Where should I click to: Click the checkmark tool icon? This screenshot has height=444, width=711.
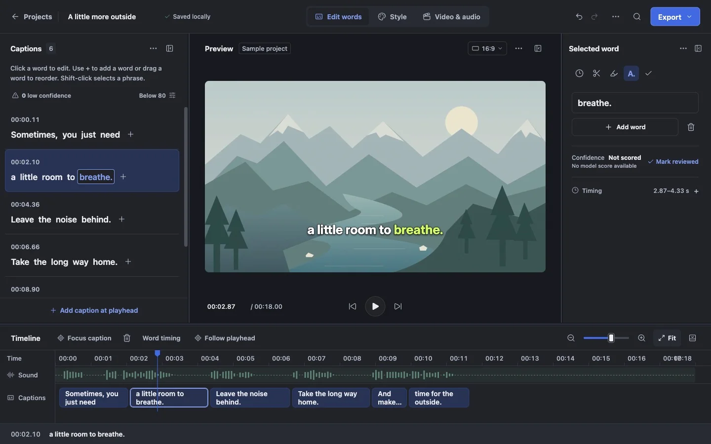tap(649, 74)
